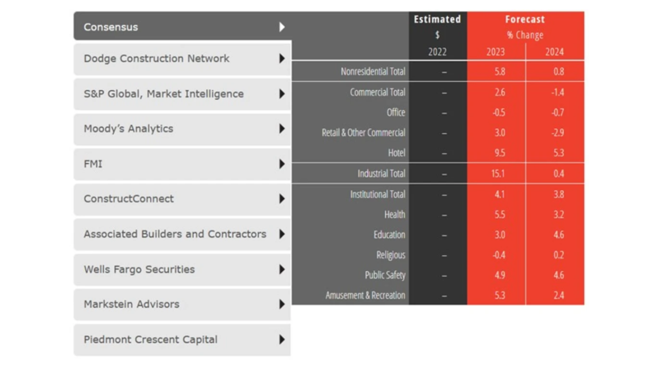Expand the FMI entry arrow
This screenshot has height=370, width=658.
(282, 164)
